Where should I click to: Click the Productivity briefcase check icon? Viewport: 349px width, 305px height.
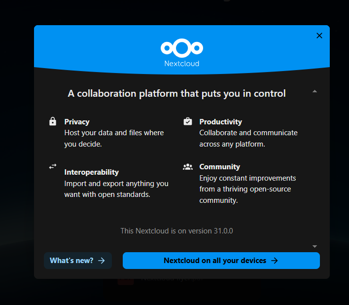click(x=188, y=121)
